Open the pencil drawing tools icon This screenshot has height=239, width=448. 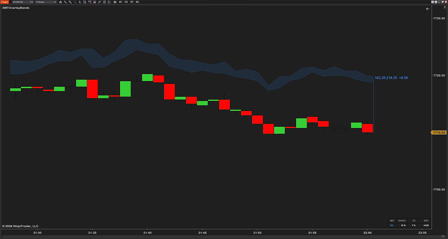(65, 2)
